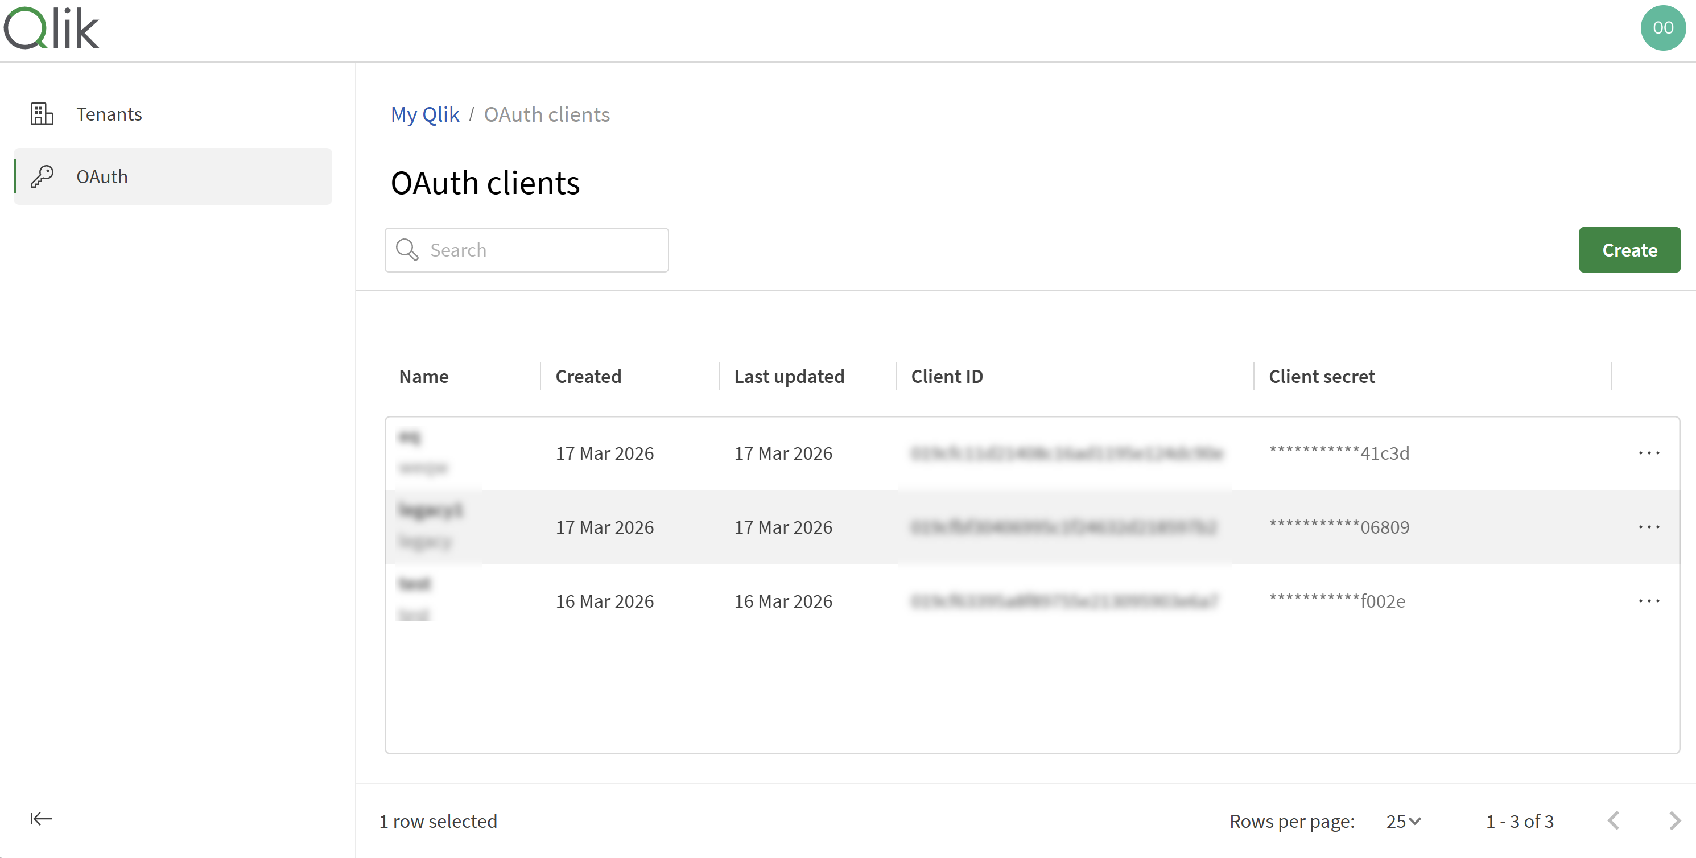
Task: Open actions menu for first OAuth client
Action: (x=1650, y=452)
